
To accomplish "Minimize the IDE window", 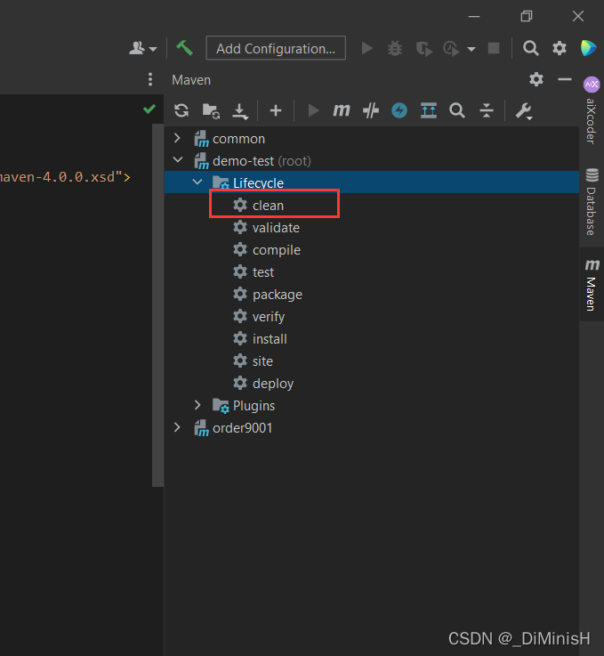I will [x=473, y=16].
